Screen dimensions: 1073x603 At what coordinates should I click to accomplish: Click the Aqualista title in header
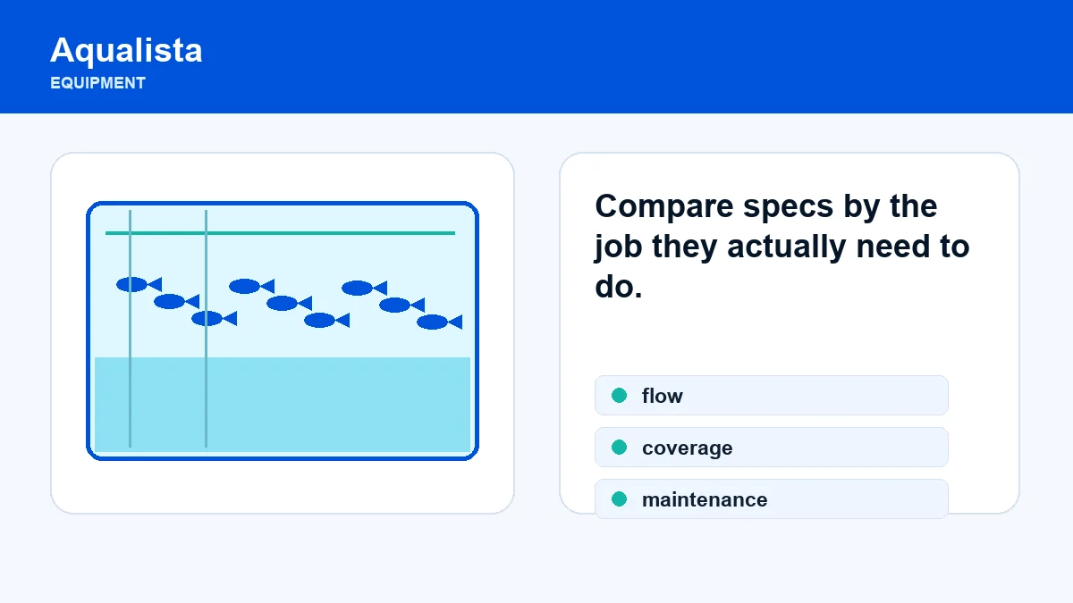(126, 50)
